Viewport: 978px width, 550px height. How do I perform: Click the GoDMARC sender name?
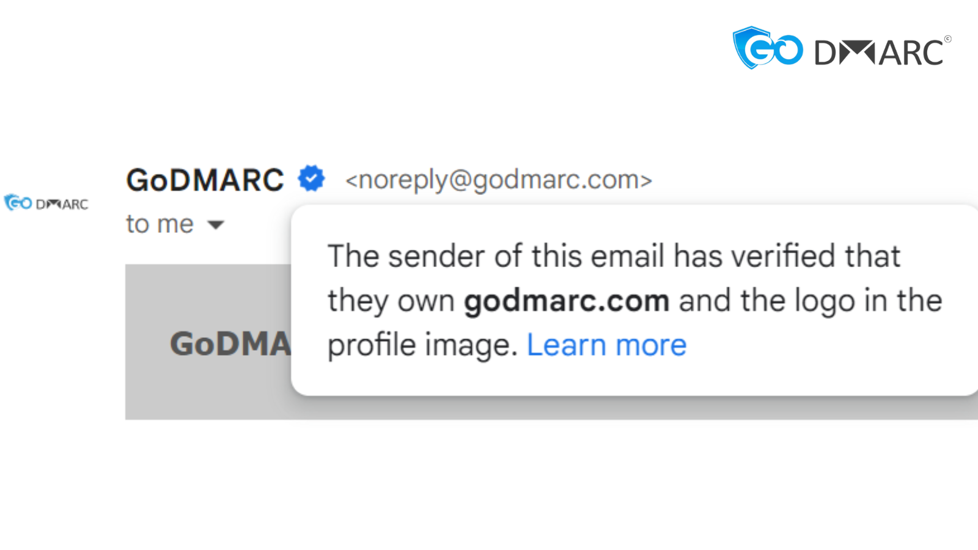pos(205,180)
